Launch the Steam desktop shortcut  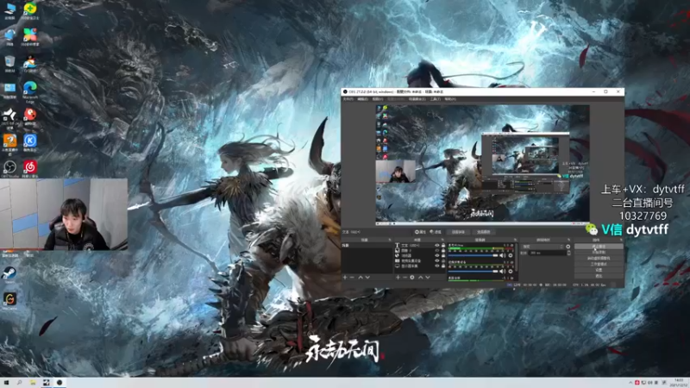tap(9, 273)
